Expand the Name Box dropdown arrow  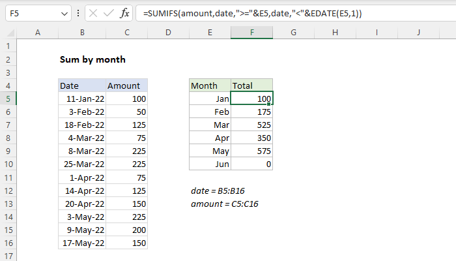[x=64, y=14]
